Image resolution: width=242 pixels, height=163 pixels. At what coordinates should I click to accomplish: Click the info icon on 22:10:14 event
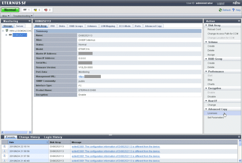pyautogui.click(x=4, y=146)
